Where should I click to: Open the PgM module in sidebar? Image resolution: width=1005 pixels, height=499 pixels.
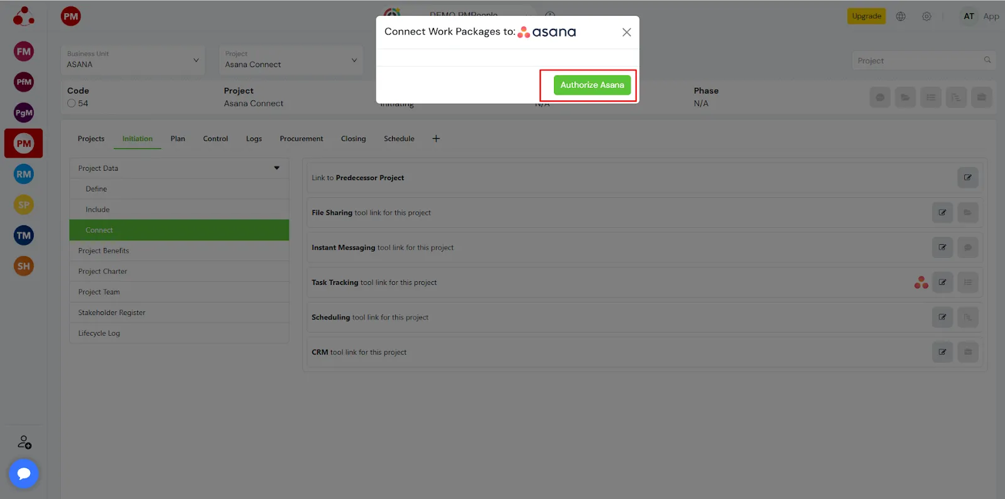(24, 113)
